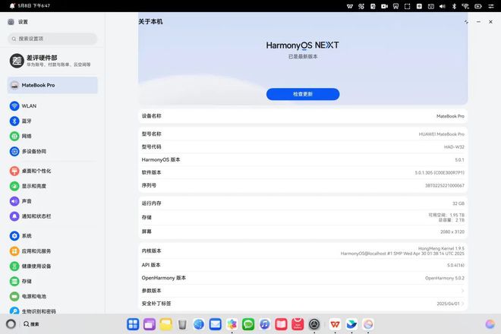Click the 设备名称 device name row
The height and width of the screenshot is (334, 501).
(x=303, y=116)
